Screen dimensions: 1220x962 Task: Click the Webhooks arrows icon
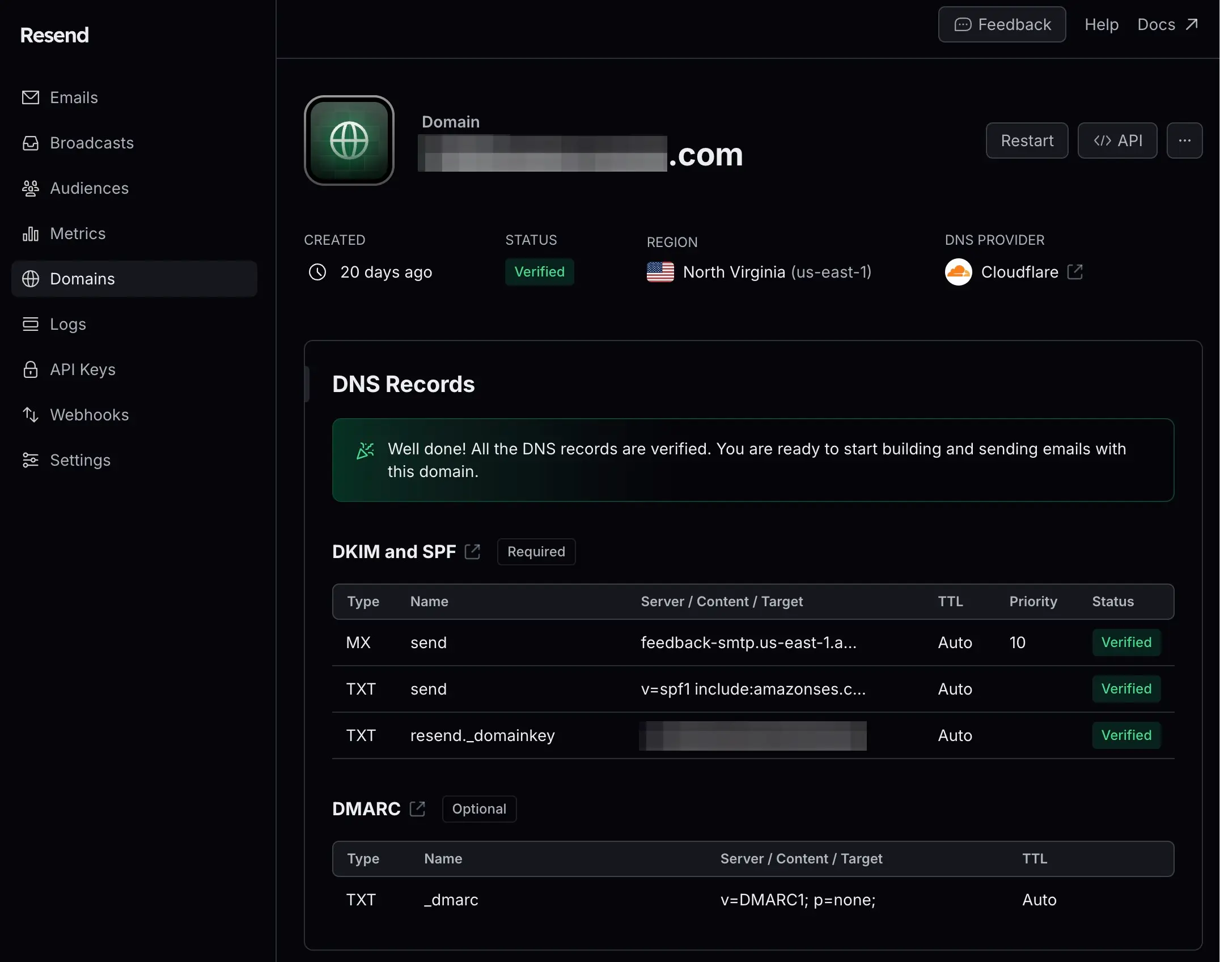pyautogui.click(x=31, y=415)
